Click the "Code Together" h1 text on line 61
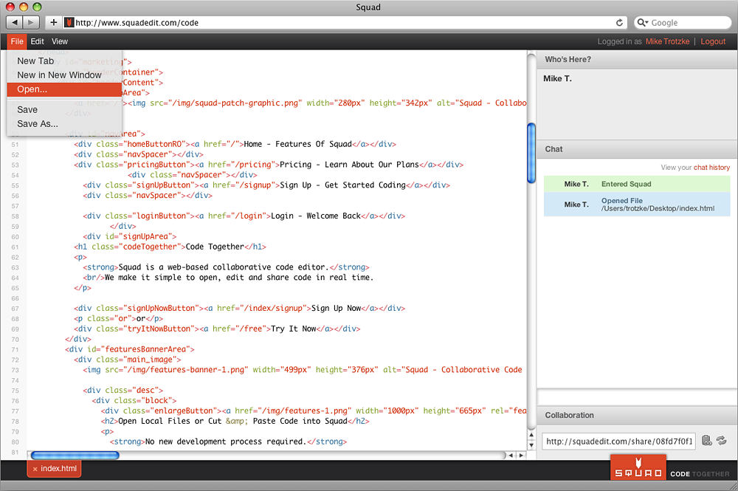The image size is (738, 491). [215, 247]
